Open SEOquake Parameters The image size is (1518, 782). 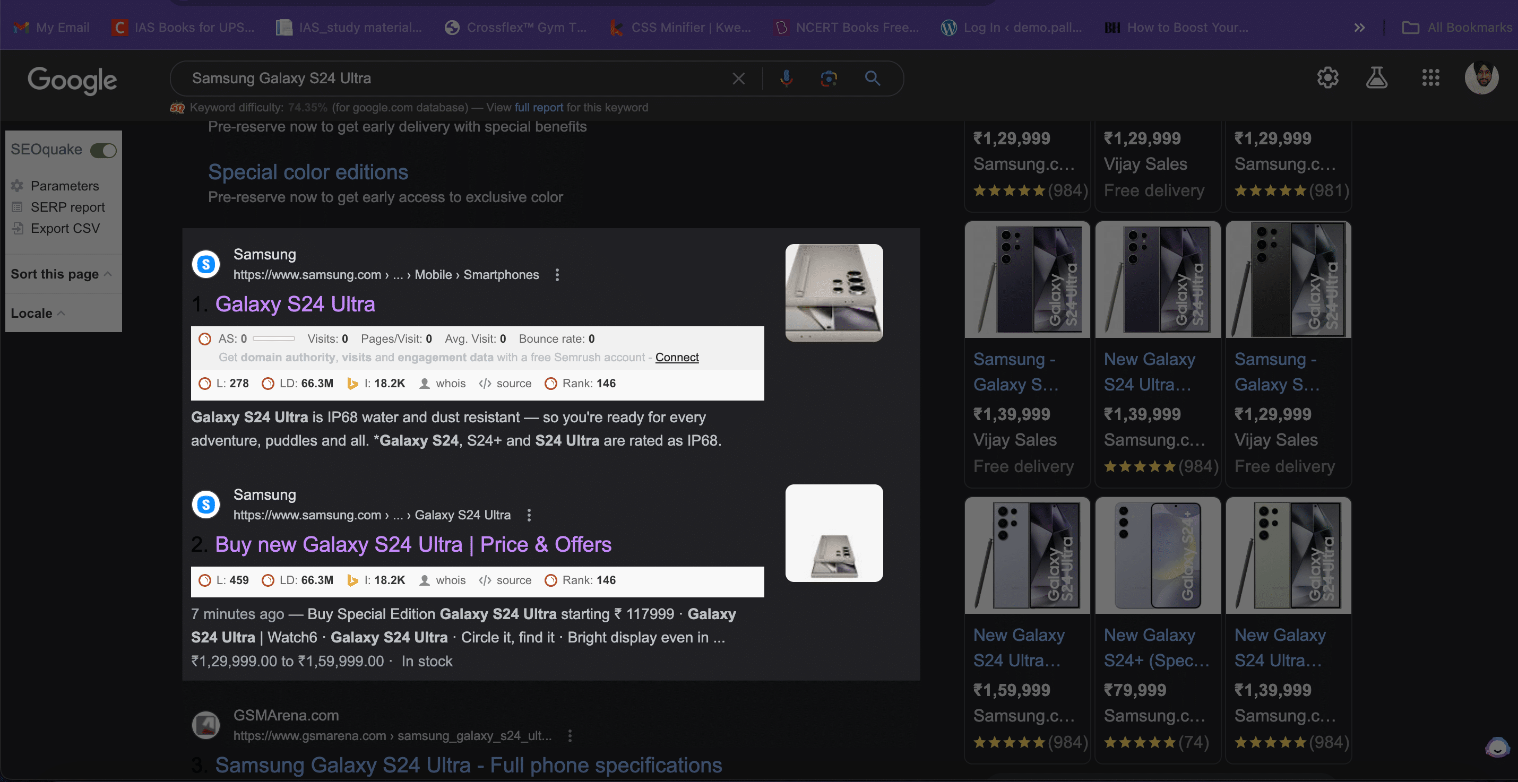64,186
